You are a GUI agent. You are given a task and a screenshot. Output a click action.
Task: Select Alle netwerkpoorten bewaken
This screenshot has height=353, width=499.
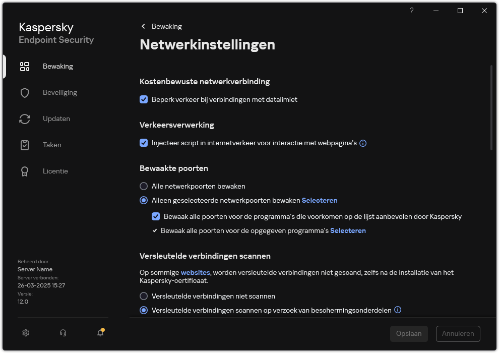coord(144,186)
